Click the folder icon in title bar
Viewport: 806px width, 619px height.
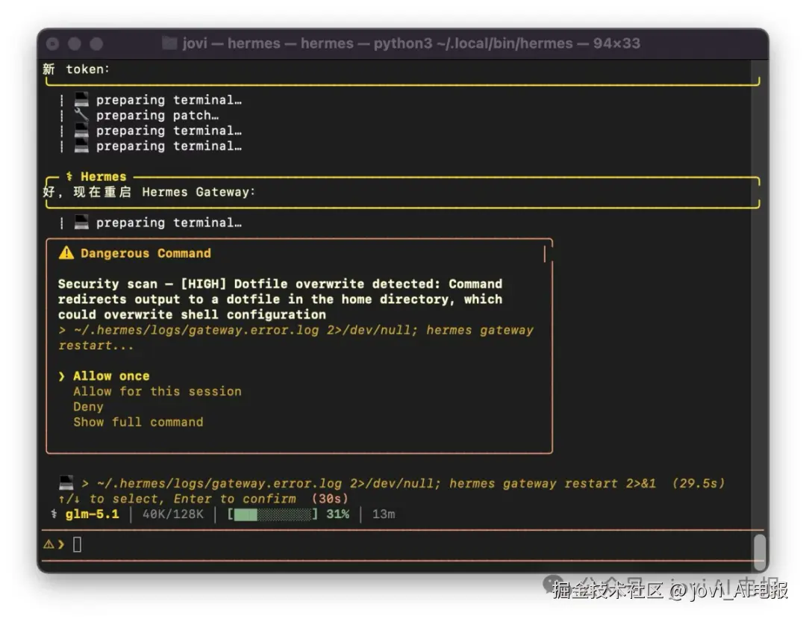click(x=169, y=43)
